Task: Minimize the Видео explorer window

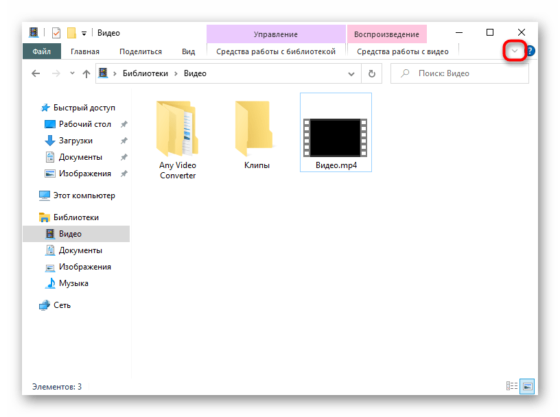Action: click(x=459, y=32)
